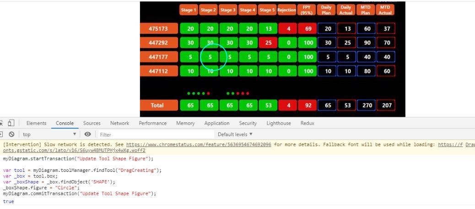Viewport: 475px width, 209px height.
Task: Click the Stage 2 column header
Action: point(208,10)
